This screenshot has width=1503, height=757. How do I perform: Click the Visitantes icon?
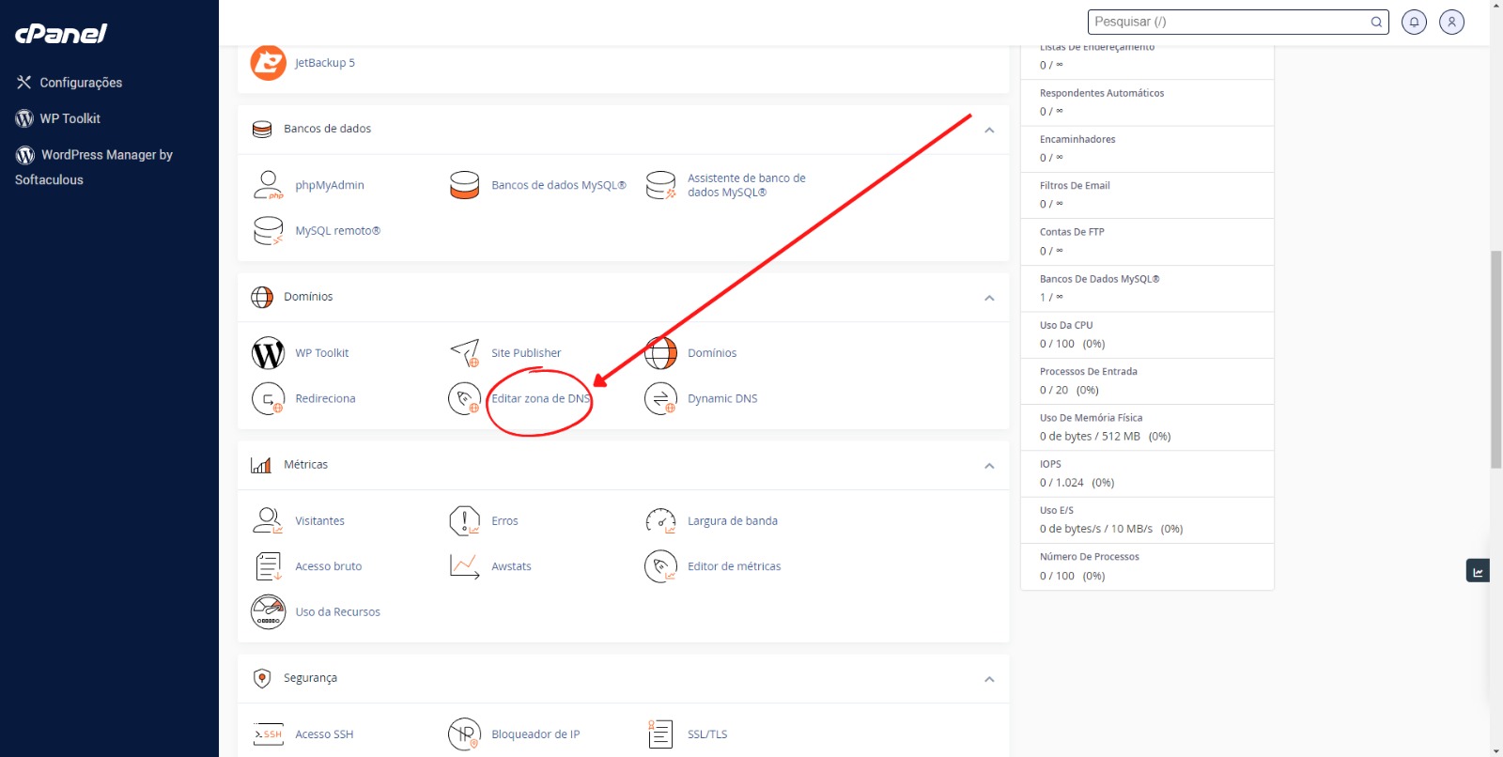(268, 520)
